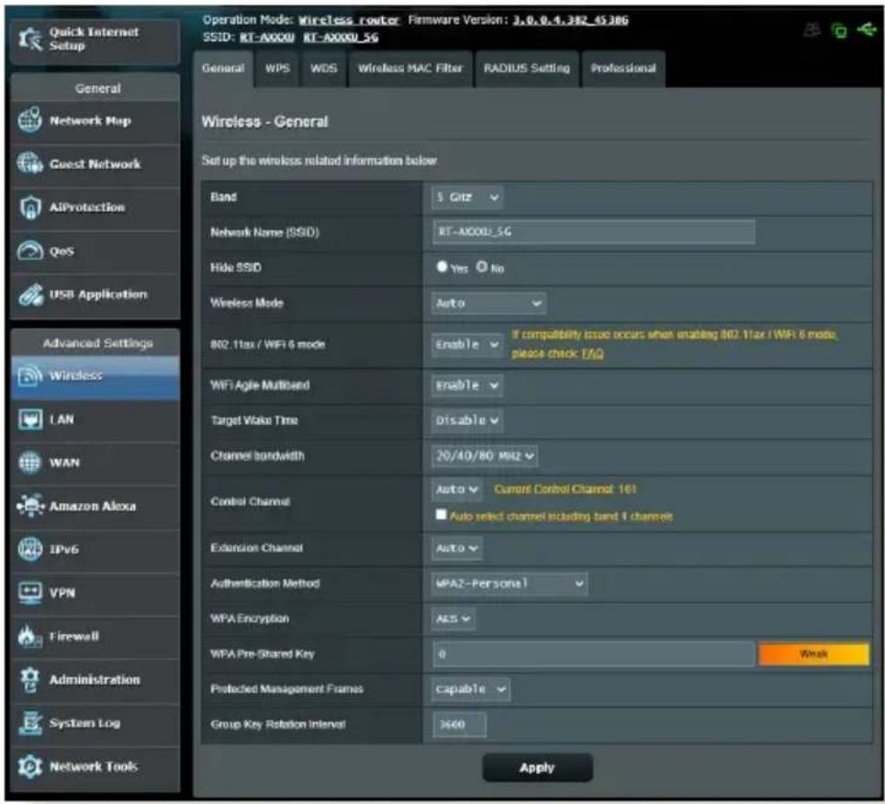
Task: Click the users status icon in header
Action: 812,29
